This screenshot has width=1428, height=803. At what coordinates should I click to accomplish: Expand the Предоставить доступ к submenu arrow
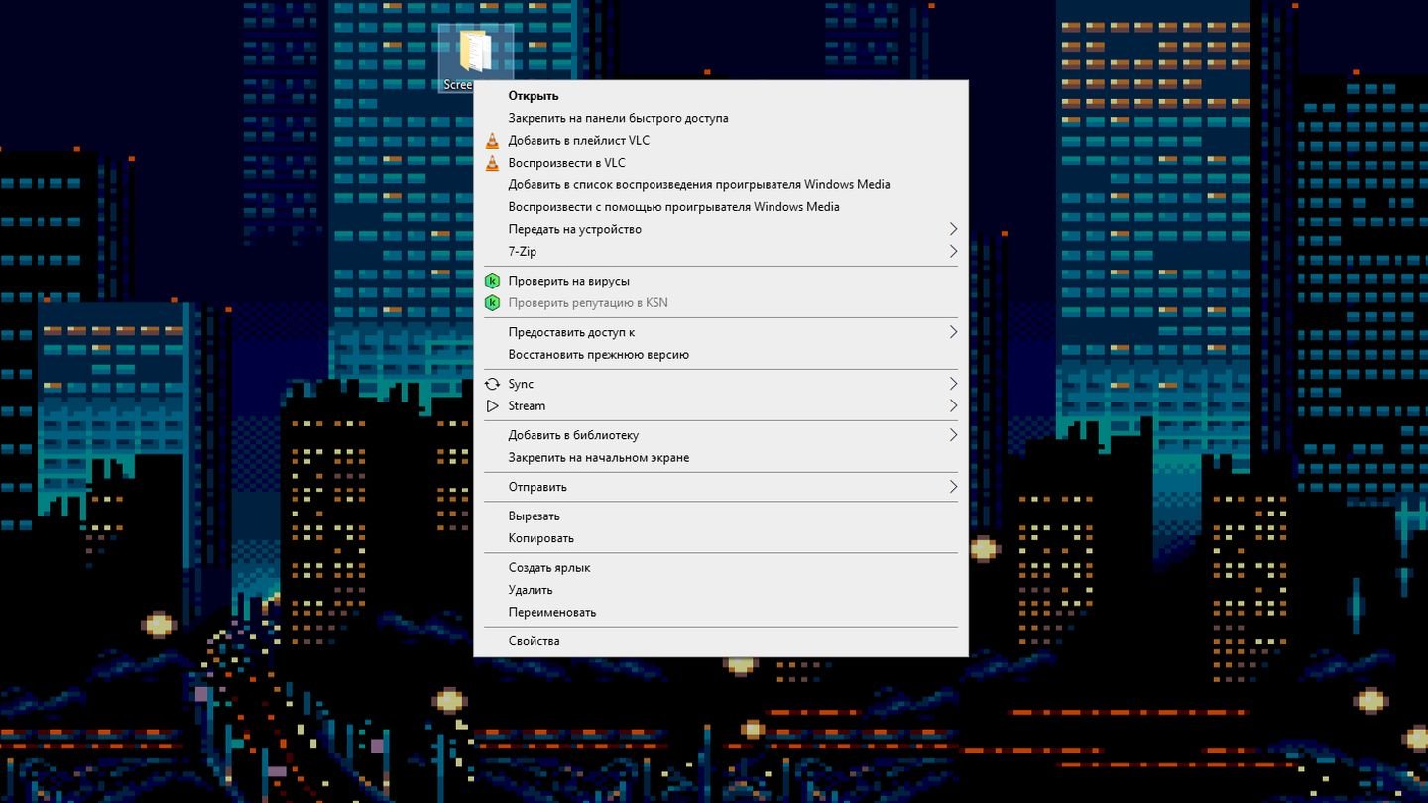click(x=953, y=332)
